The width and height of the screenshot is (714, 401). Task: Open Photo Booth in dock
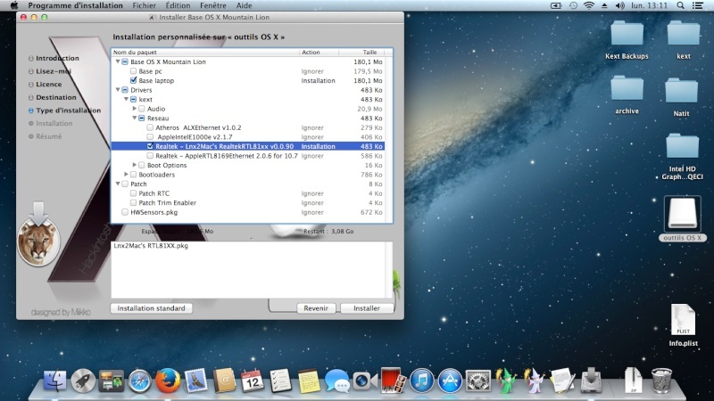(x=394, y=381)
